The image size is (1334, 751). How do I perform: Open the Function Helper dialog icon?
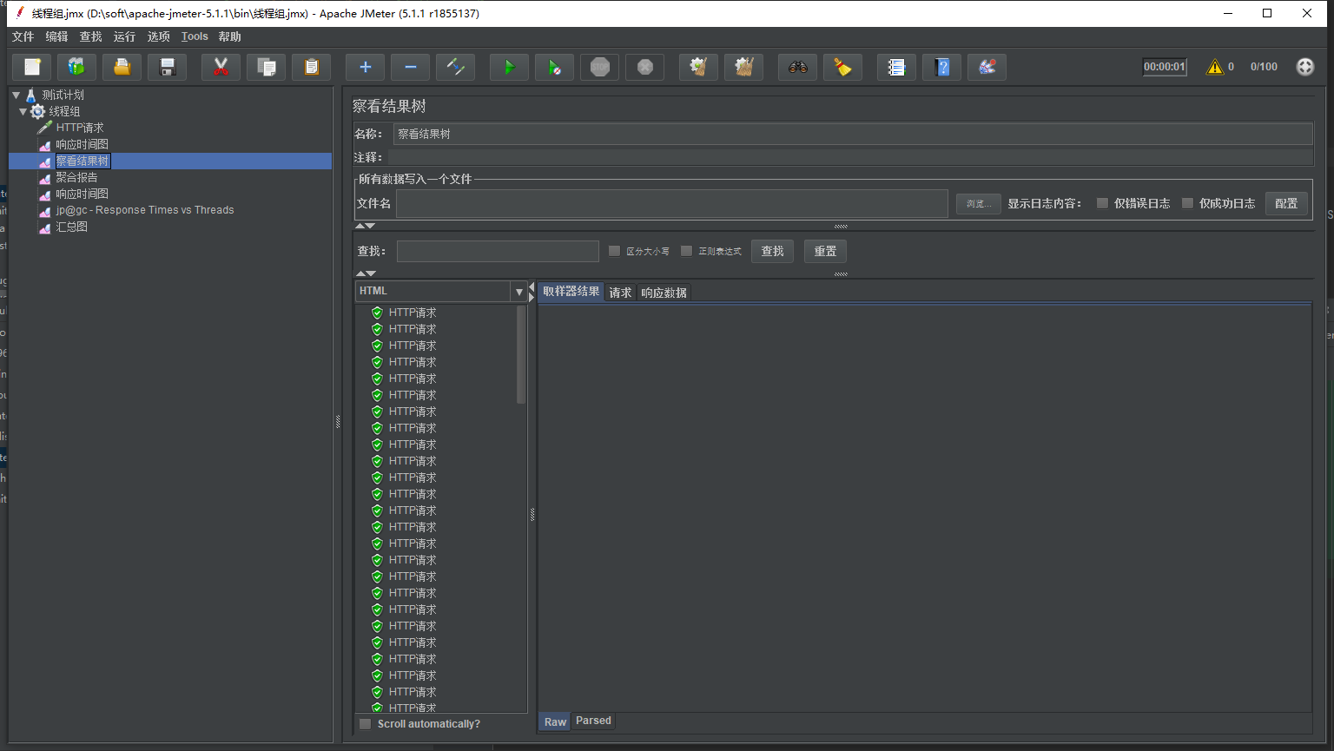pos(897,67)
